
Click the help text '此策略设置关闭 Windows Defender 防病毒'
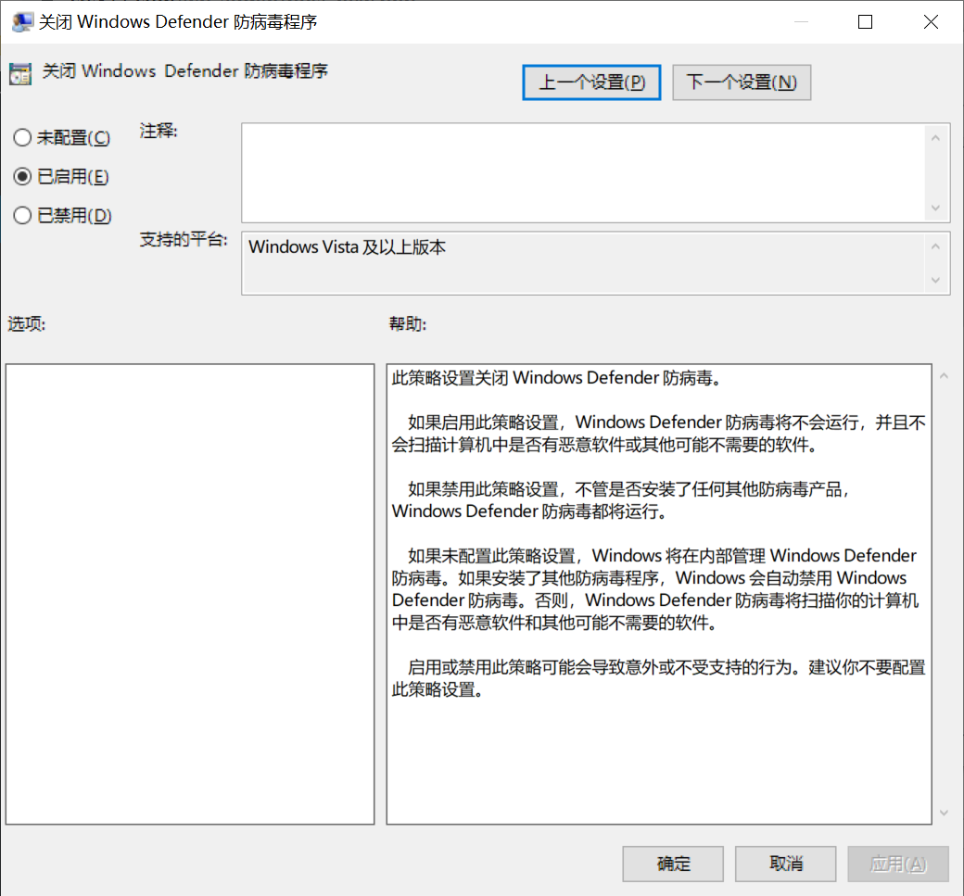[556, 377]
